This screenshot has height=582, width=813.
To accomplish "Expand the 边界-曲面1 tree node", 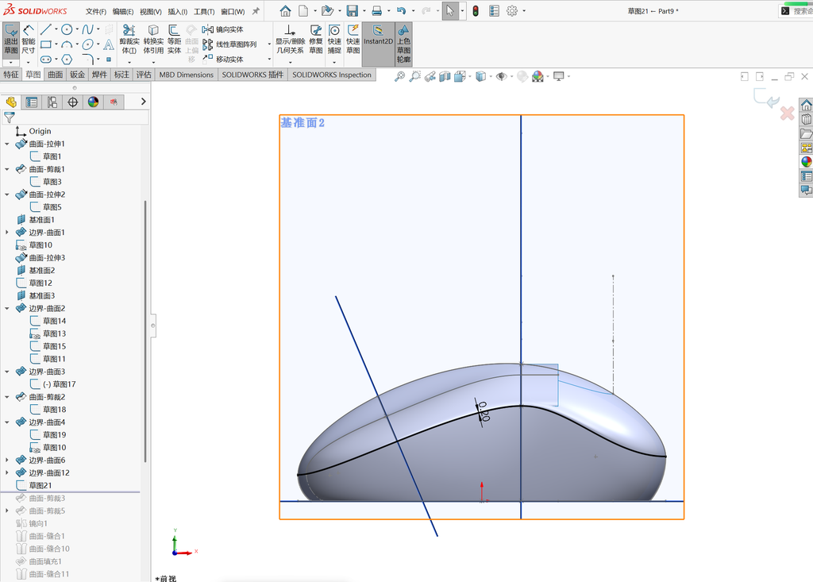I will (7, 233).
